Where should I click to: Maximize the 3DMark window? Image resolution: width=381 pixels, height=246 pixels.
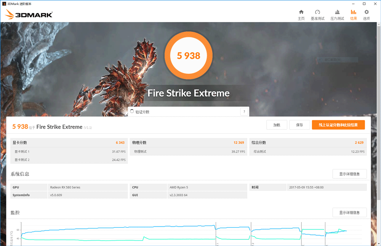coord(364,3)
